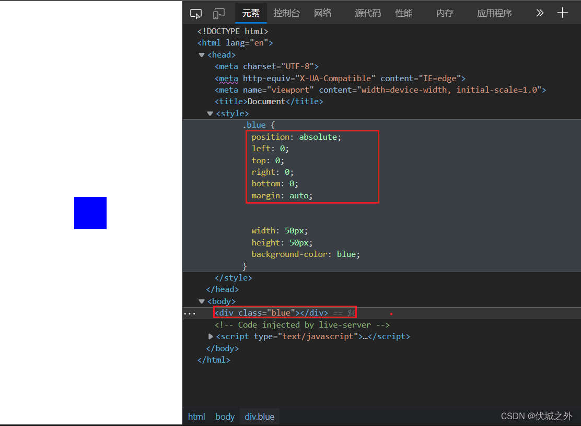
Task: Click the 'position: absolute;' declaration
Action: click(x=296, y=137)
